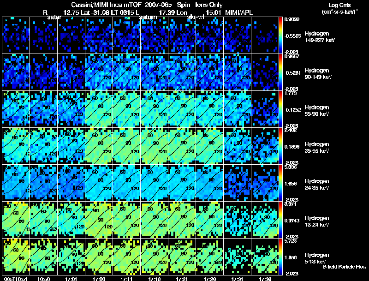Select the 5-13 keV panel in the 16:51 column
369x281 pixels.
(16, 257)
